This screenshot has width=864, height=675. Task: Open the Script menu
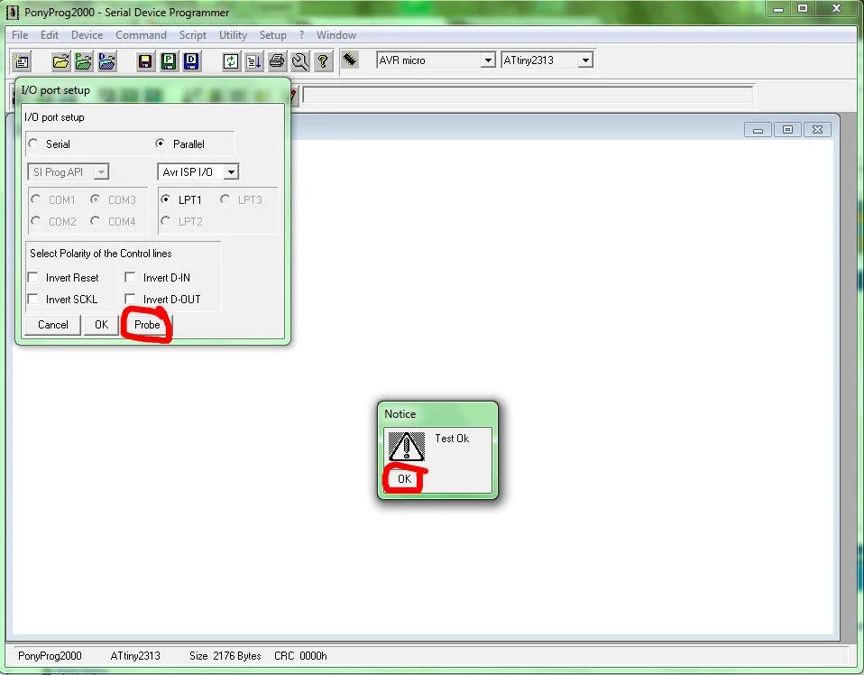pyautogui.click(x=193, y=34)
